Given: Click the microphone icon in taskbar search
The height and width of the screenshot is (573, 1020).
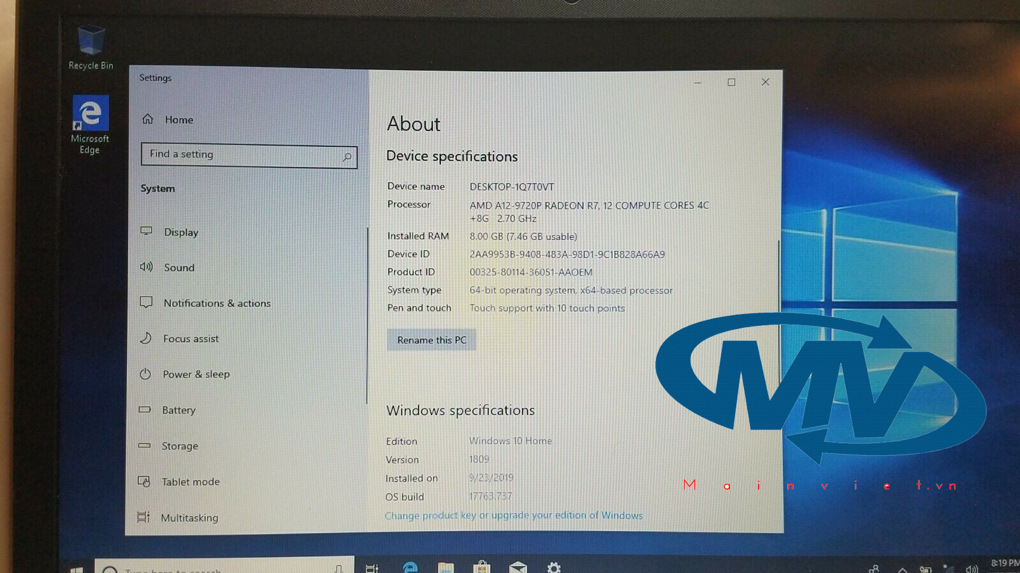Looking at the screenshot, I should (339, 569).
